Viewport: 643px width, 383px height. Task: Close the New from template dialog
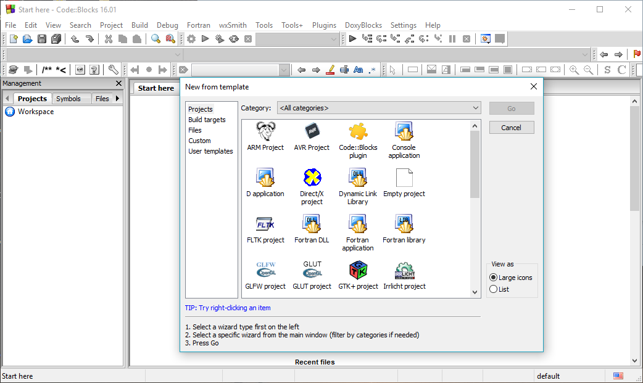(x=534, y=86)
